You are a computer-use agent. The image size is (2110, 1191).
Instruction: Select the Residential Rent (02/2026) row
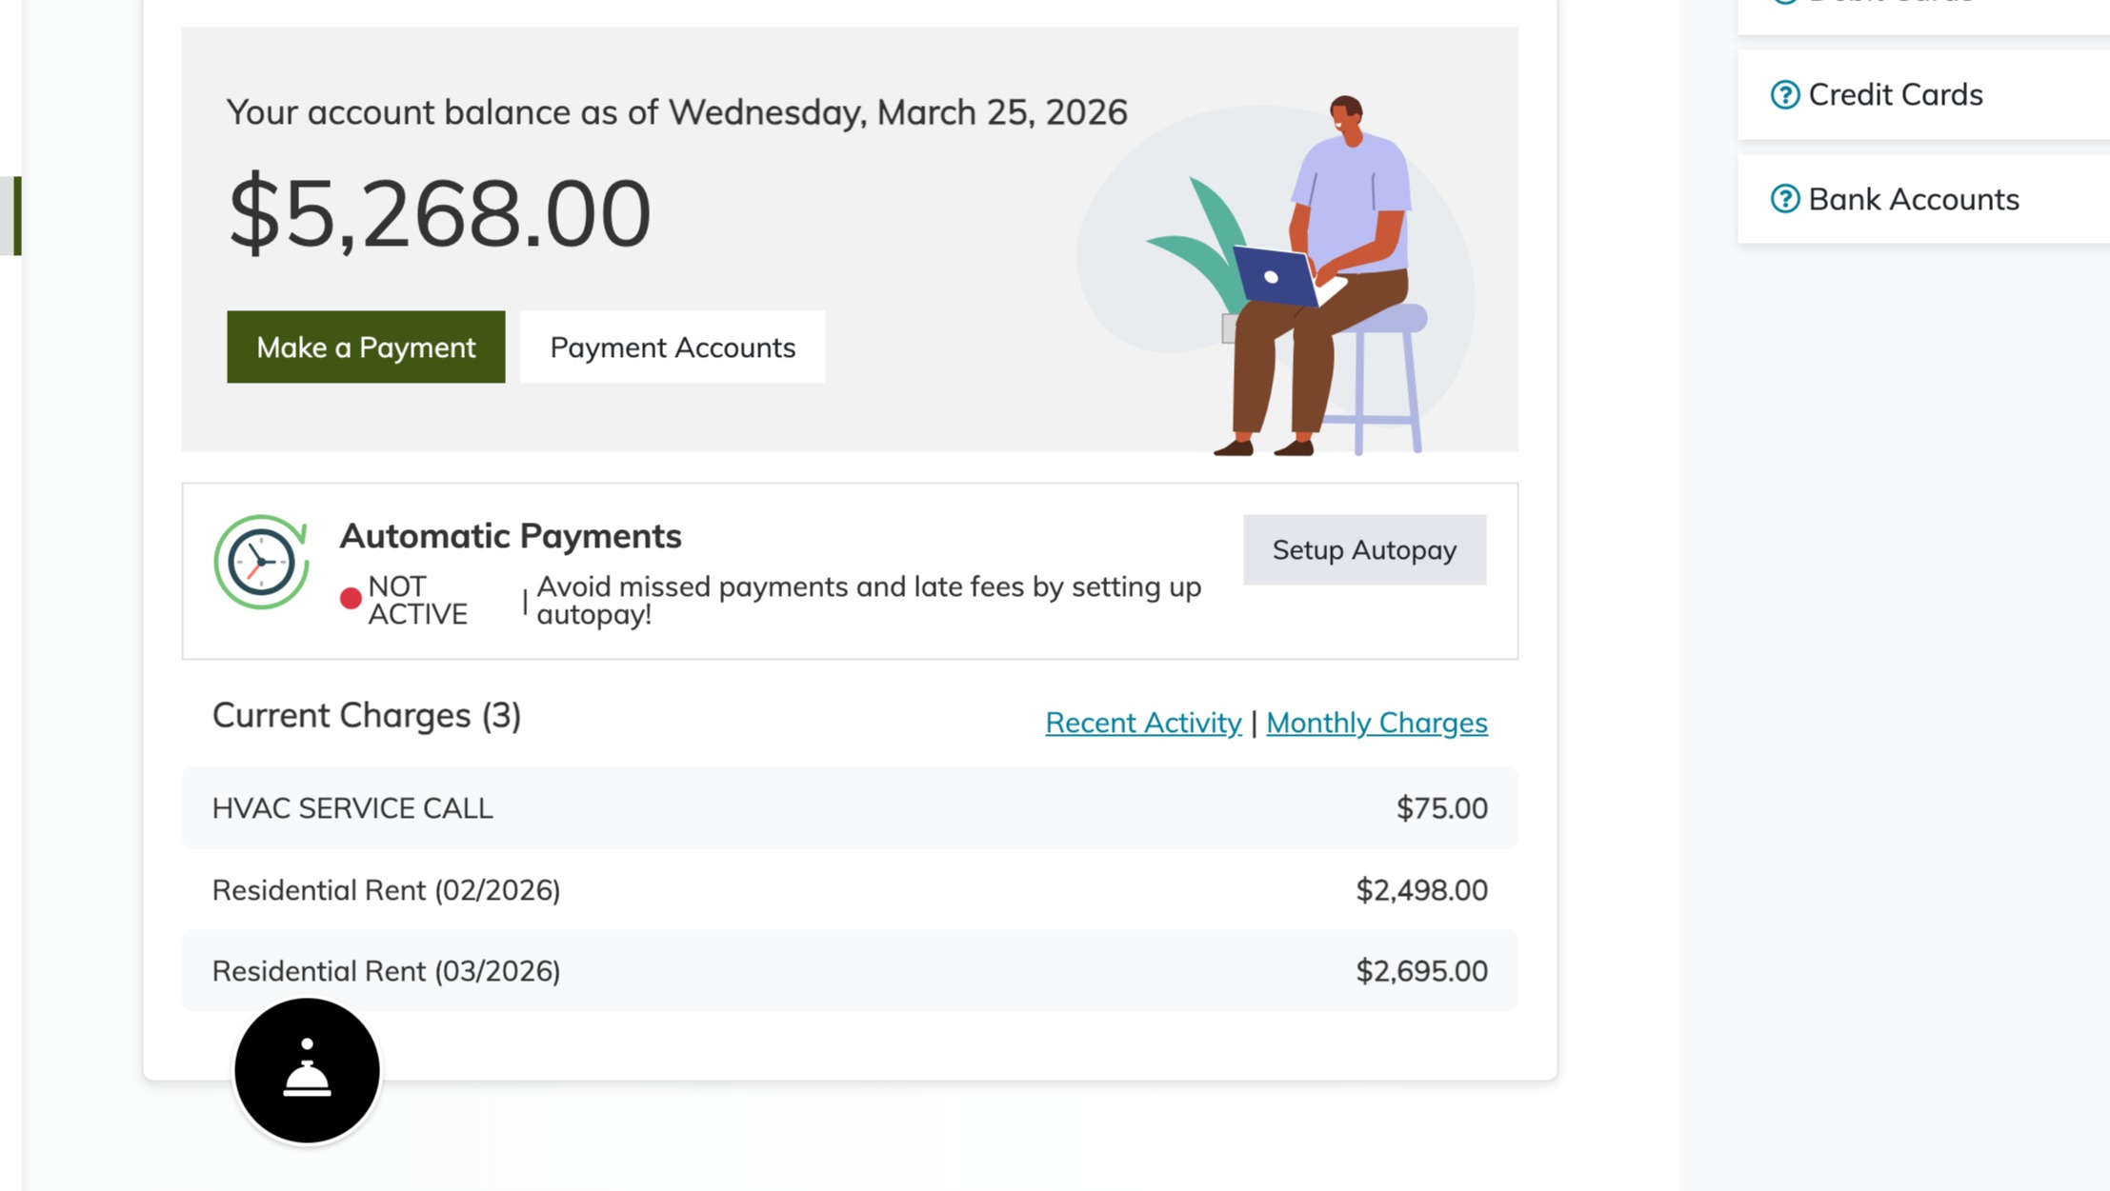click(848, 890)
